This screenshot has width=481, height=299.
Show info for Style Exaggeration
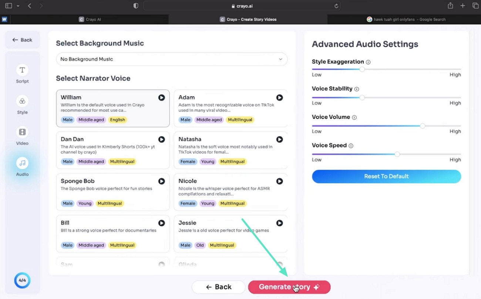[x=368, y=62]
